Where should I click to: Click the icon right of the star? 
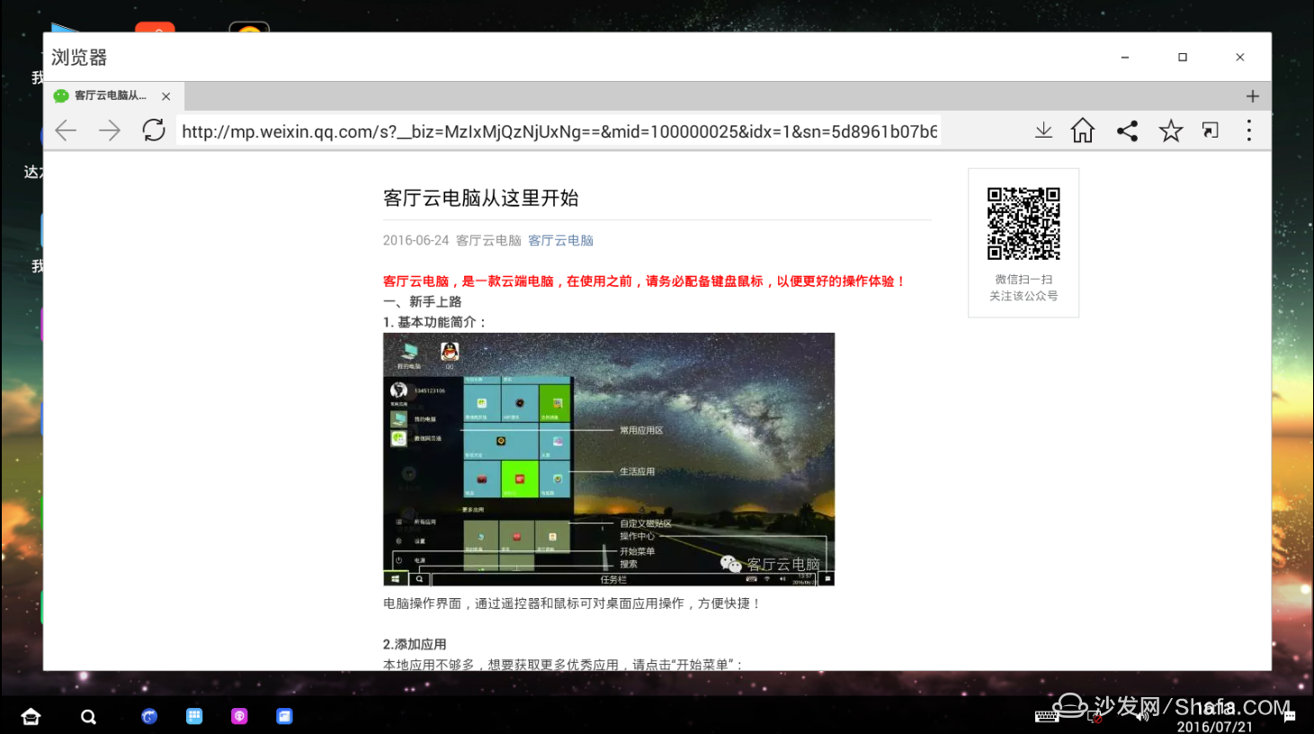click(1211, 130)
